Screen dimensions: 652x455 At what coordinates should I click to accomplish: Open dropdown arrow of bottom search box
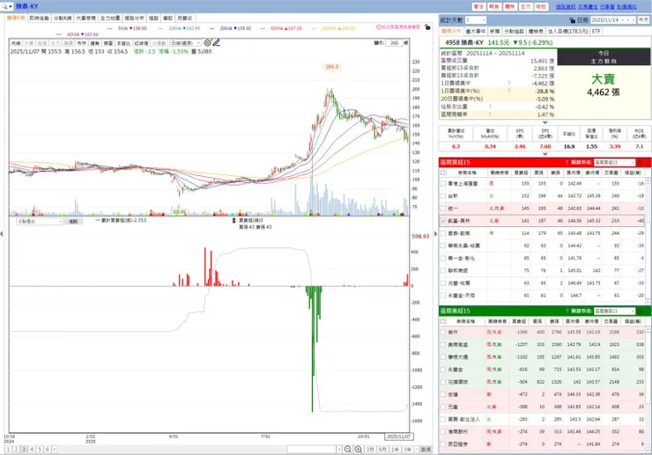[339, 449]
